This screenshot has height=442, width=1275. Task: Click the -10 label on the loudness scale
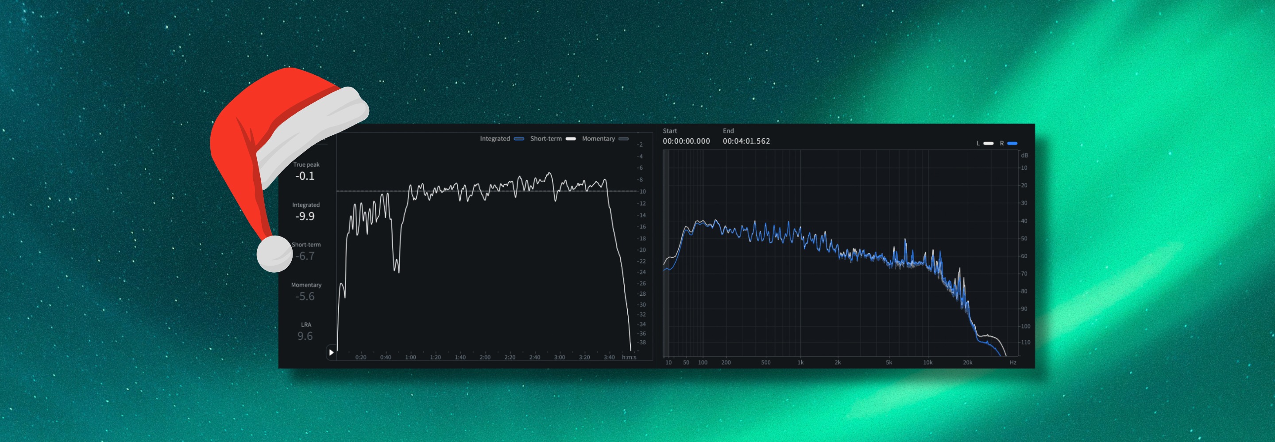pyautogui.click(x=642, y=192)
